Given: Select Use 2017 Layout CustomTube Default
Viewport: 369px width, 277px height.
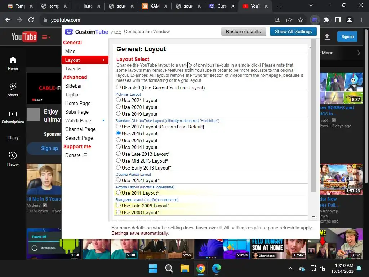Looking at the screenshot, I should coord(118,127).
